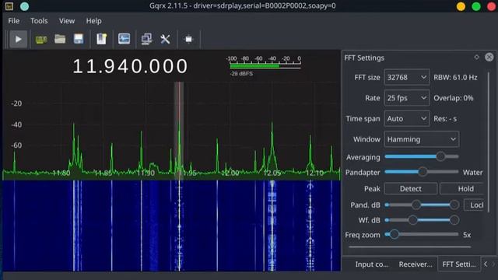Switch to the Input controls tab

371,264
